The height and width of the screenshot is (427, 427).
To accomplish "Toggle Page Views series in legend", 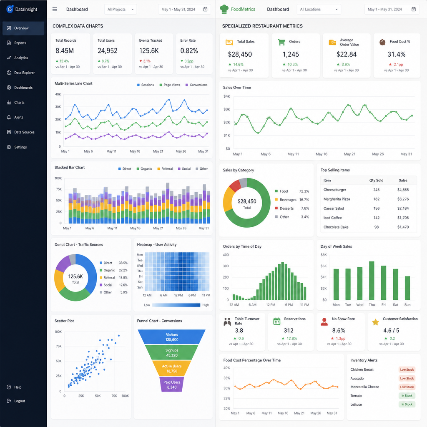I will pos(170,85).
